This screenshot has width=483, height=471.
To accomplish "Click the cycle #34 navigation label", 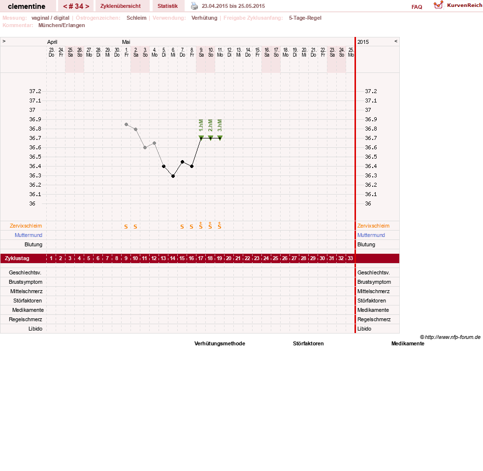I will coord(76,6).
